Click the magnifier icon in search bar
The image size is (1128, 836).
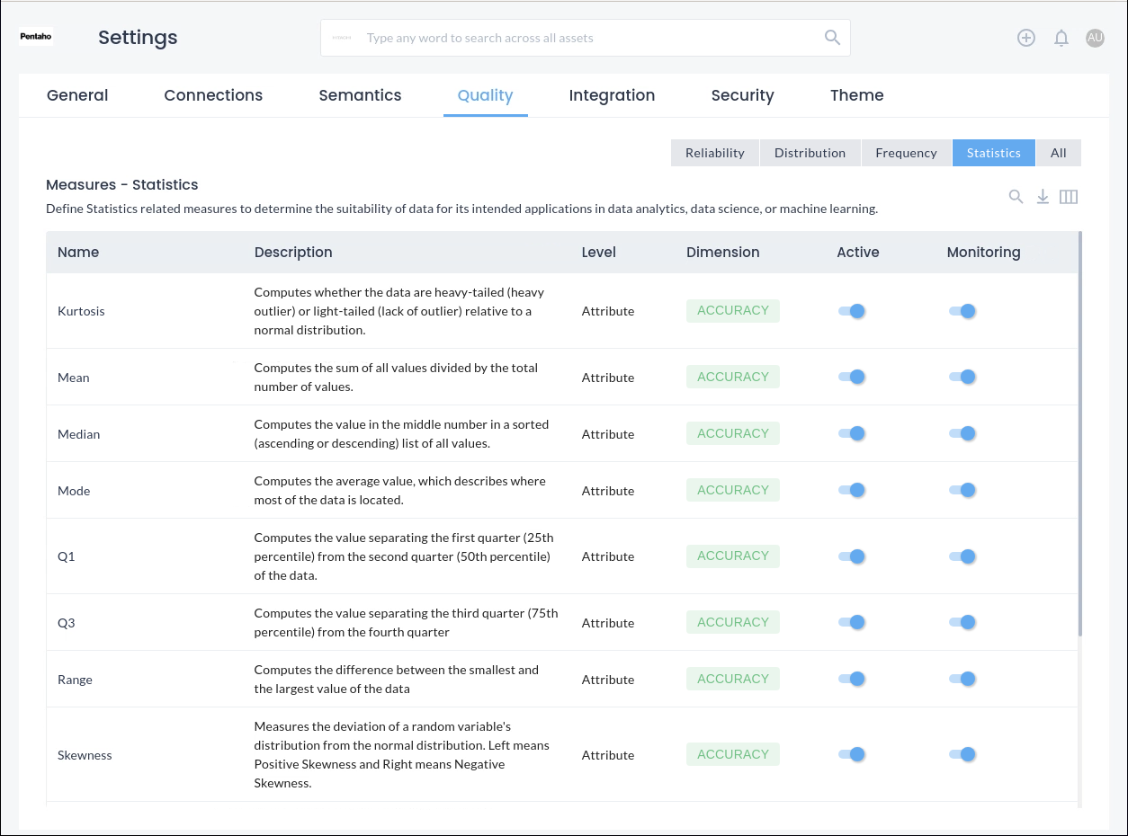point(832,38)
